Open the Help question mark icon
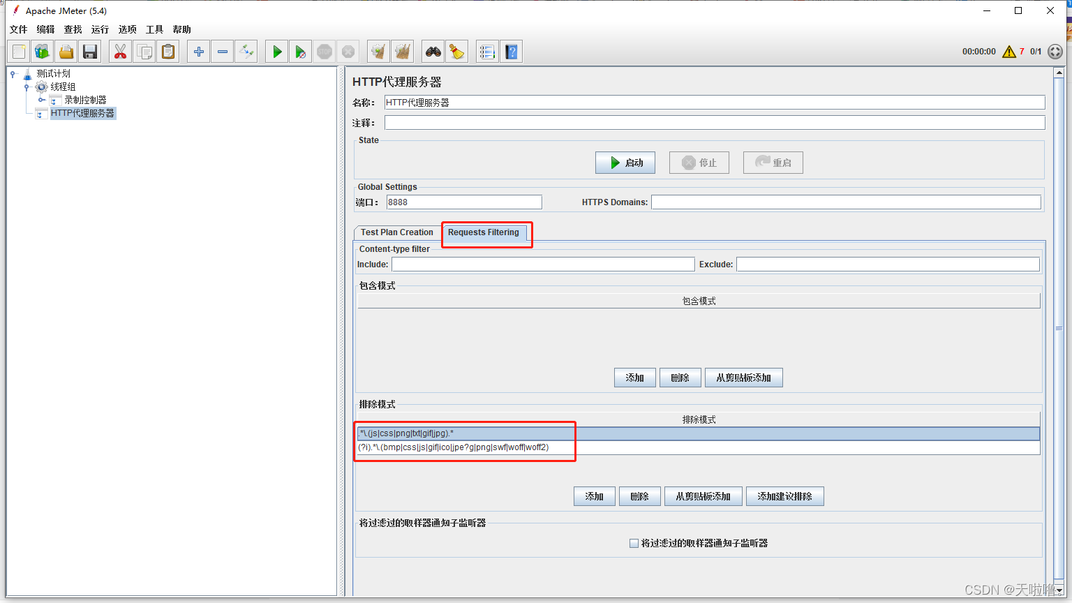 coord(512,52)
